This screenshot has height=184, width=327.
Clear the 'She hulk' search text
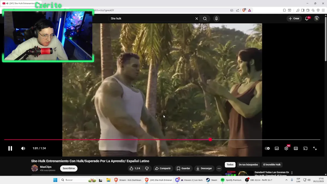(x=197, y=18)
